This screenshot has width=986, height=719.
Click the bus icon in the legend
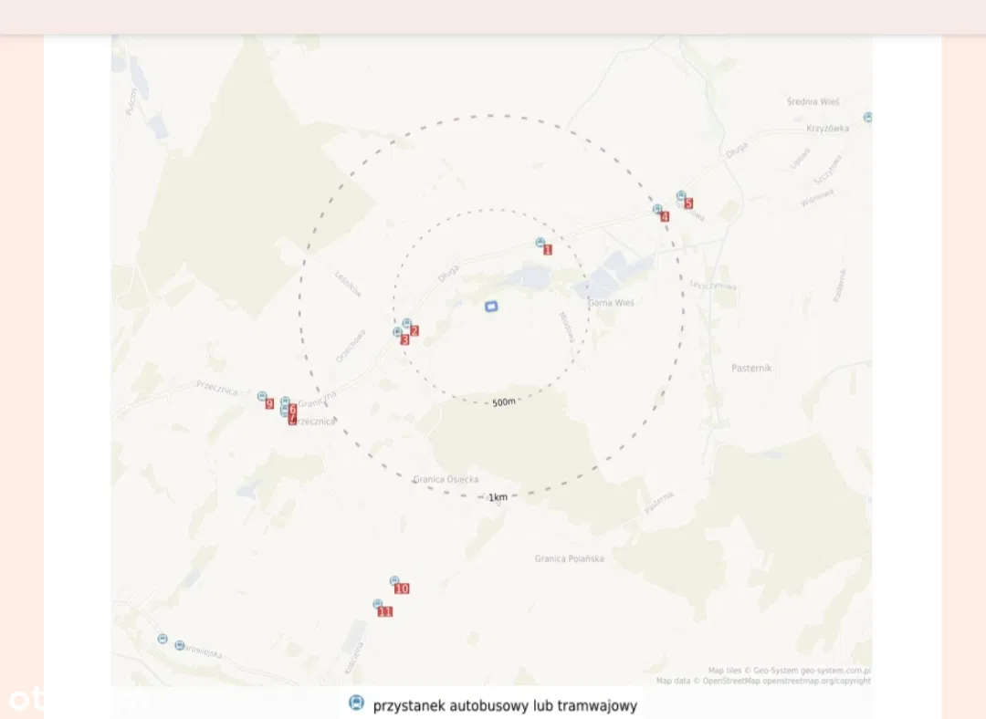pos(356,703)
